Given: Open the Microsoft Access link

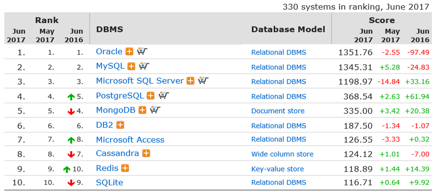Looking at the screenshot, I should [130, 140].
